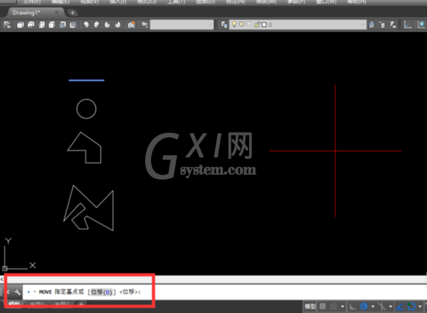
Task: Switch to Back view
Action: [x=73, y=25]
